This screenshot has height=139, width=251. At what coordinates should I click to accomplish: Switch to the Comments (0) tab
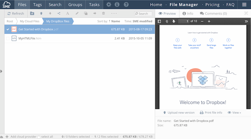tap(213, 13)
